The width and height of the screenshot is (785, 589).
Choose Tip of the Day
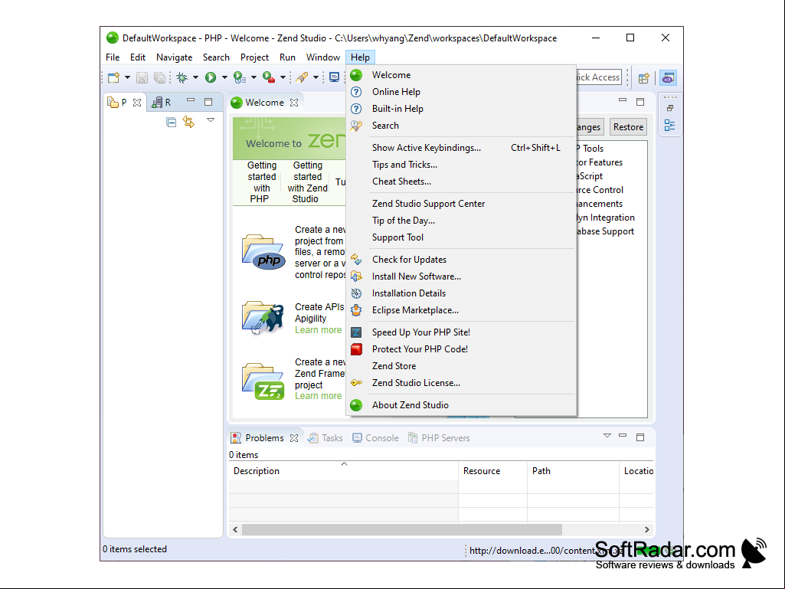tap(460, 221)
